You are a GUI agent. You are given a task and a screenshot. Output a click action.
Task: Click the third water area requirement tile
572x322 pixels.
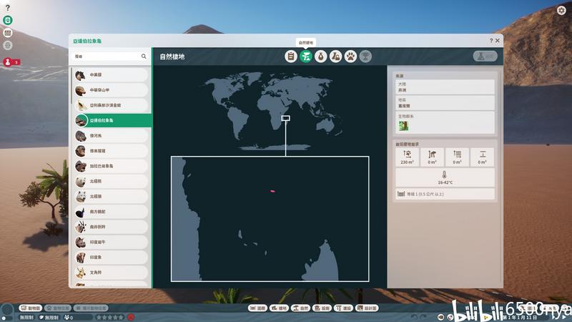pyautogui.click(x=457, y=157)
